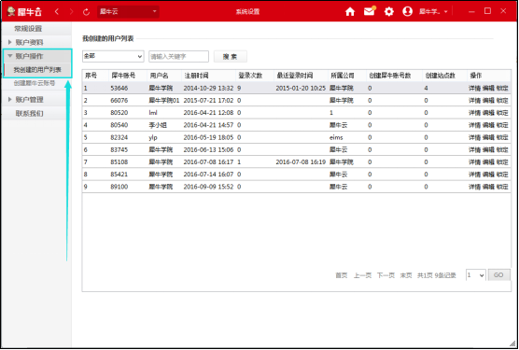Click the GO button
The height and width of the screenshot is (350, 519).
pyautogui.click(x=498, y=275)
